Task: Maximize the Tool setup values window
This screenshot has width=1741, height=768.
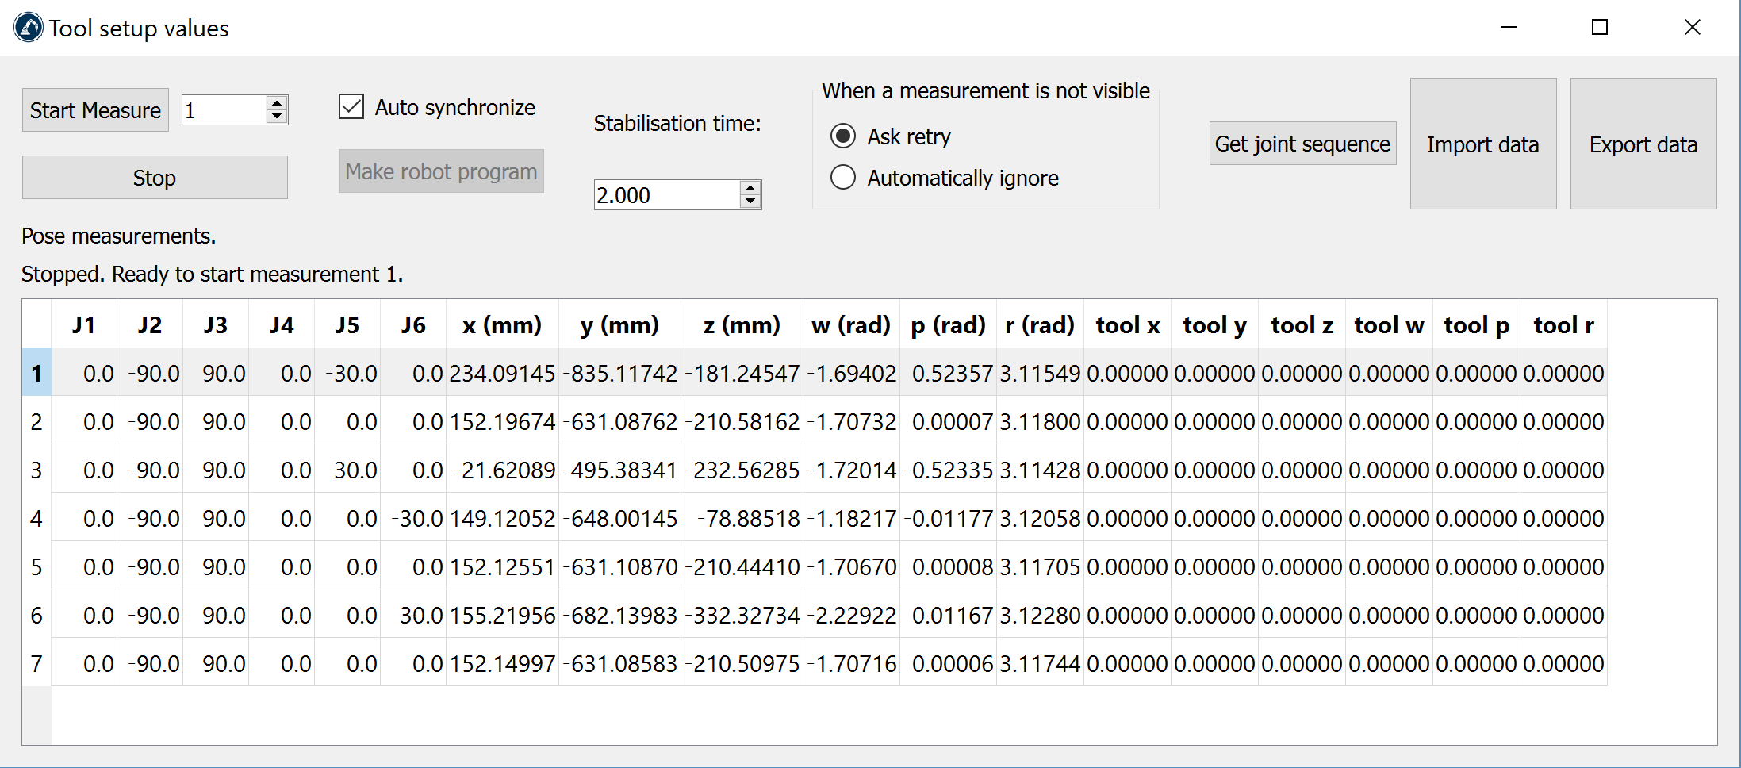Action: [1600, 28]
